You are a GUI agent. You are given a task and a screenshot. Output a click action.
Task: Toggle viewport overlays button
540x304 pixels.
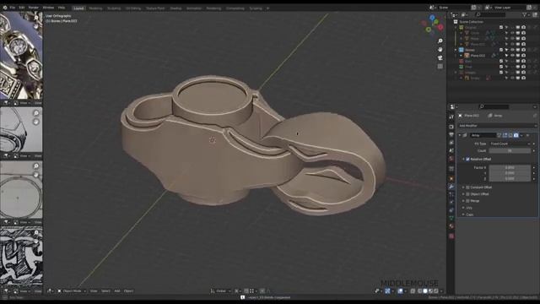coord(400,291)
